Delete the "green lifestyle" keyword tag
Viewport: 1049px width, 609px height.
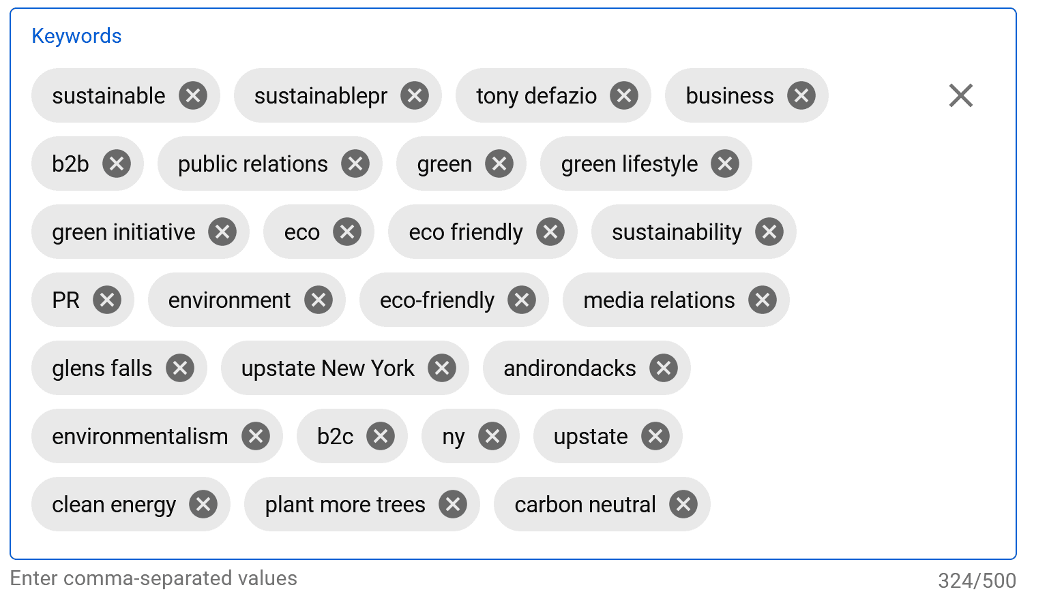725,163
